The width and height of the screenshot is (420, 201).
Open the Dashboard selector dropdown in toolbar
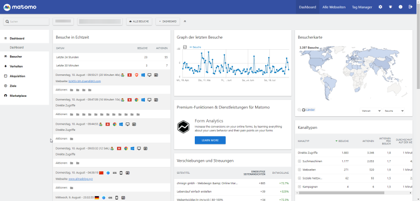tap(167, 21)
